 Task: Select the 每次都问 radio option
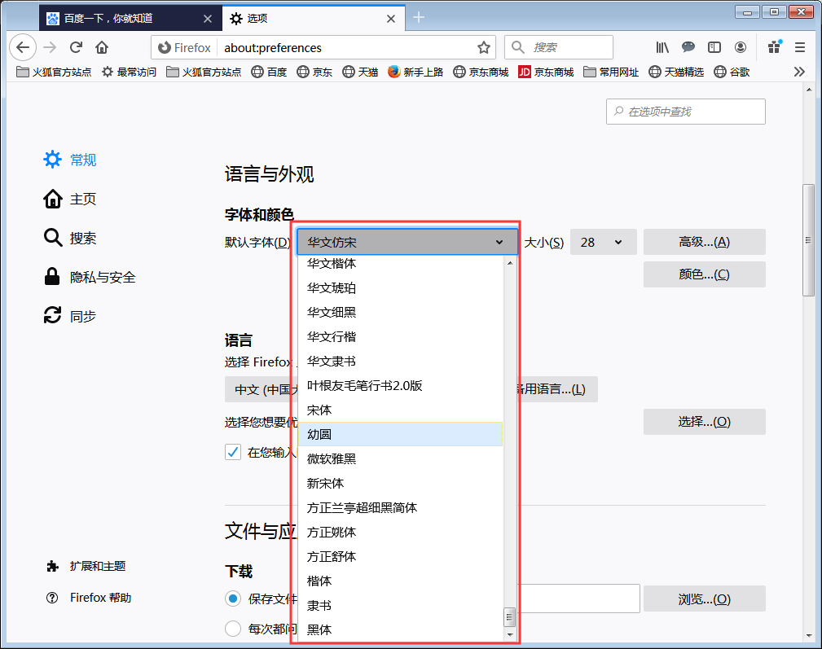click(x=232, y=628)
